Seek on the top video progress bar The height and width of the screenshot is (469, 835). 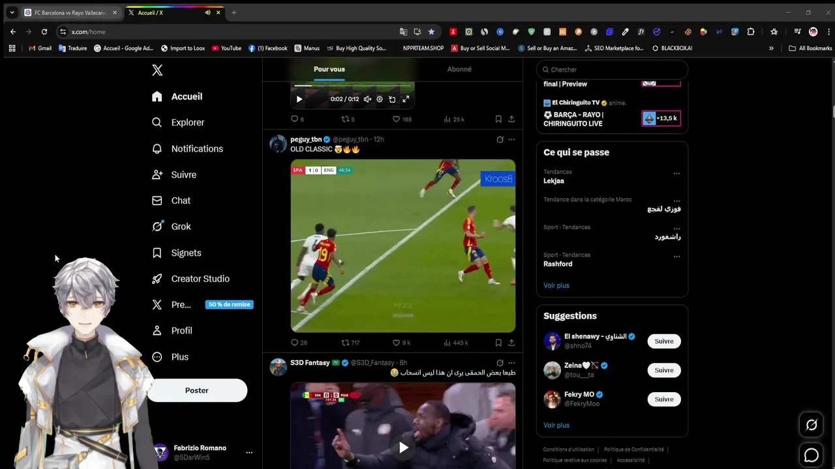pos(352,85)
